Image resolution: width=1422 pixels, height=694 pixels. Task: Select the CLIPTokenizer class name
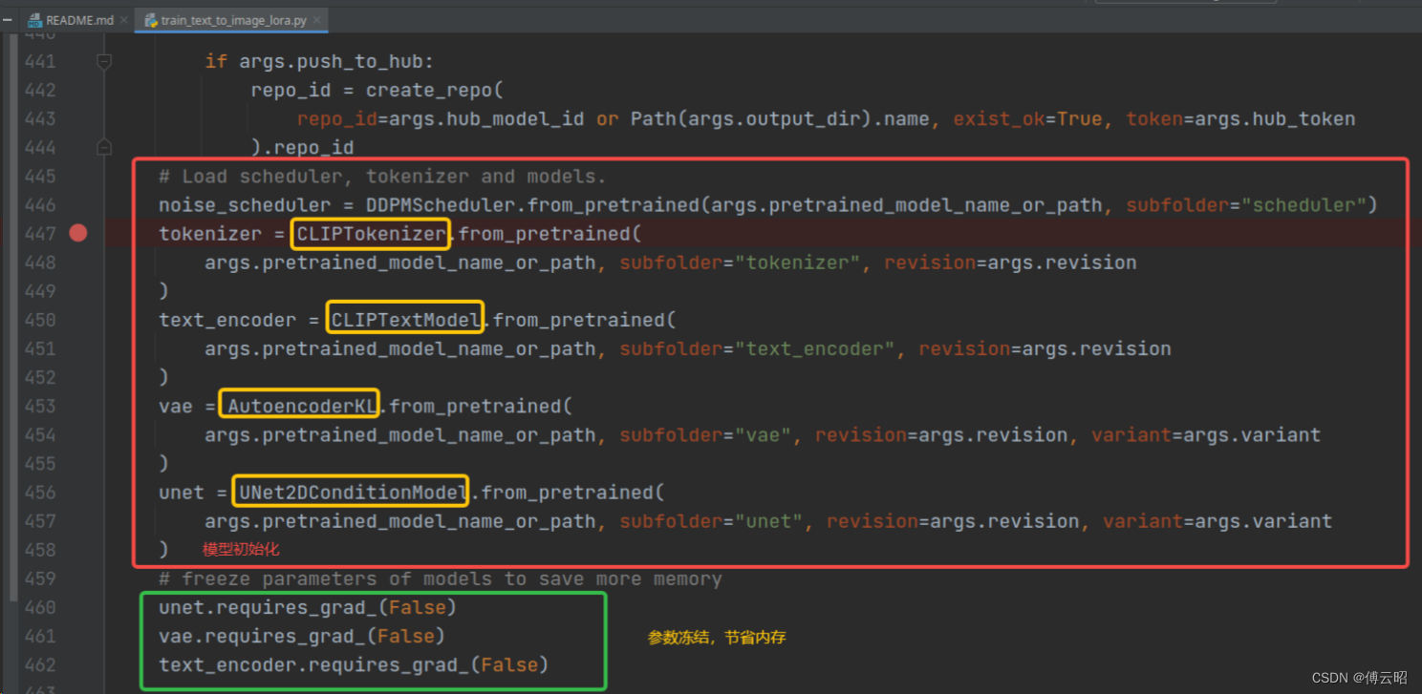tap(370, 233)
